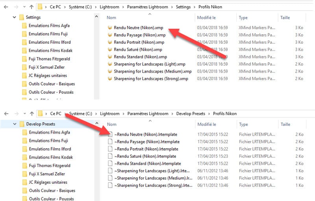The width and height of the screenshot is (315, 201).
Task: Click Ce PC breadcrumb in top address bar
Action: point(55,7)
